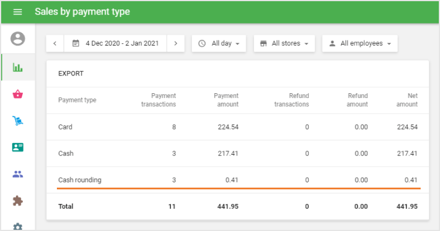The width and height of the screenshot is (440, 231).
Task: Expand the All employees filter dropdown
Action: 360,43
